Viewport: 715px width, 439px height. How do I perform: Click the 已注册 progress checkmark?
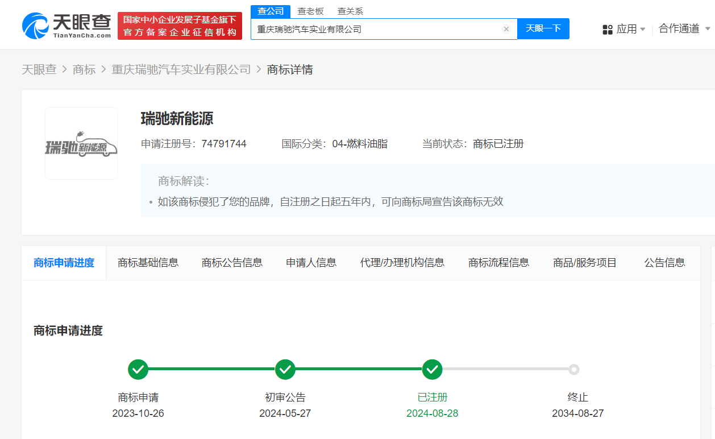433,370
